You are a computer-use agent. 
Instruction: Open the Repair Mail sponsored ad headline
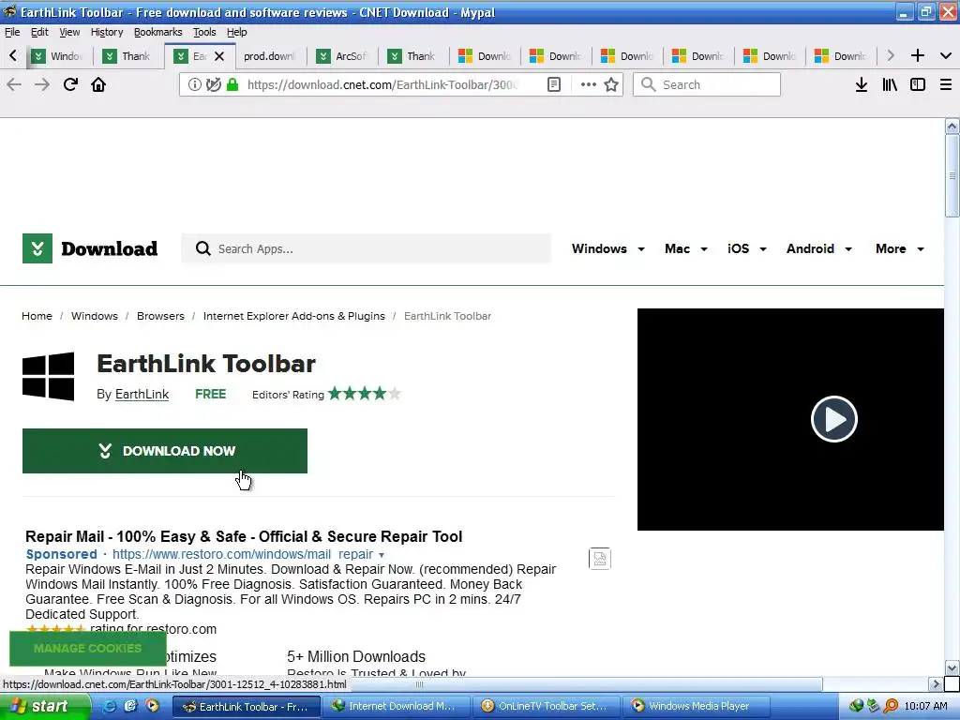(x=244, y=536)
